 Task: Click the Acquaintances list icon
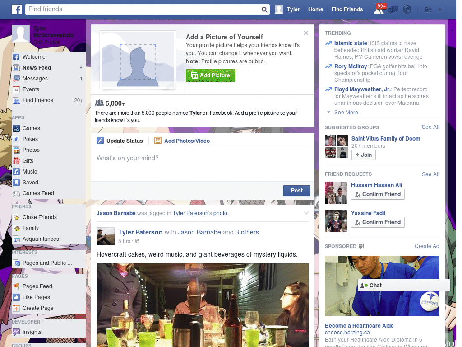(16, 239)
